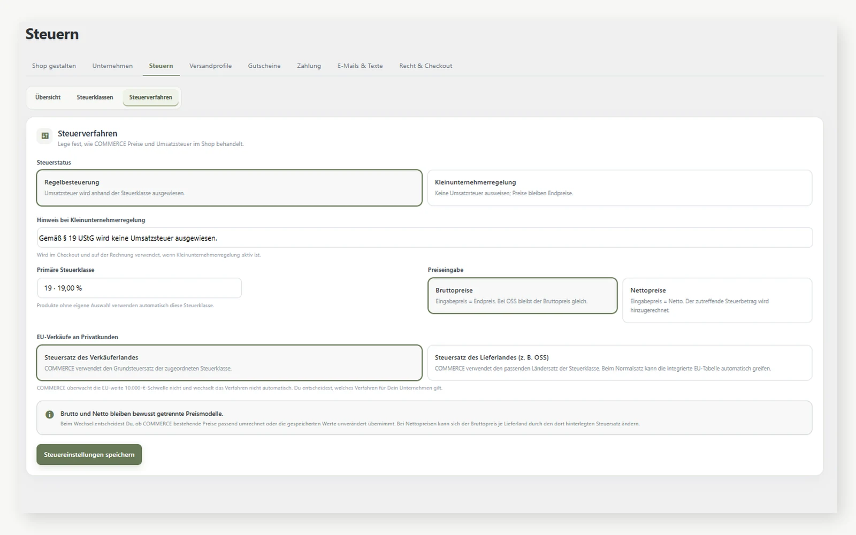Click the Steuerstatus label
Viewport: 856px width, 535px height.
point(54,163)
